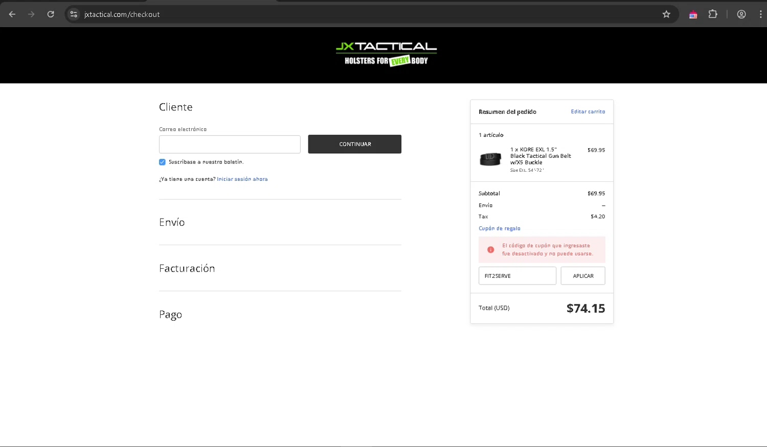
Task: Click the JX Tactical logo
Action: point(386,54)
